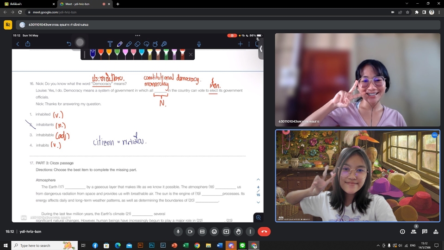The width and height of the screenshot is (444, 250).
Task: Open the Share/export icon in note app
Action: coord(28,44)
